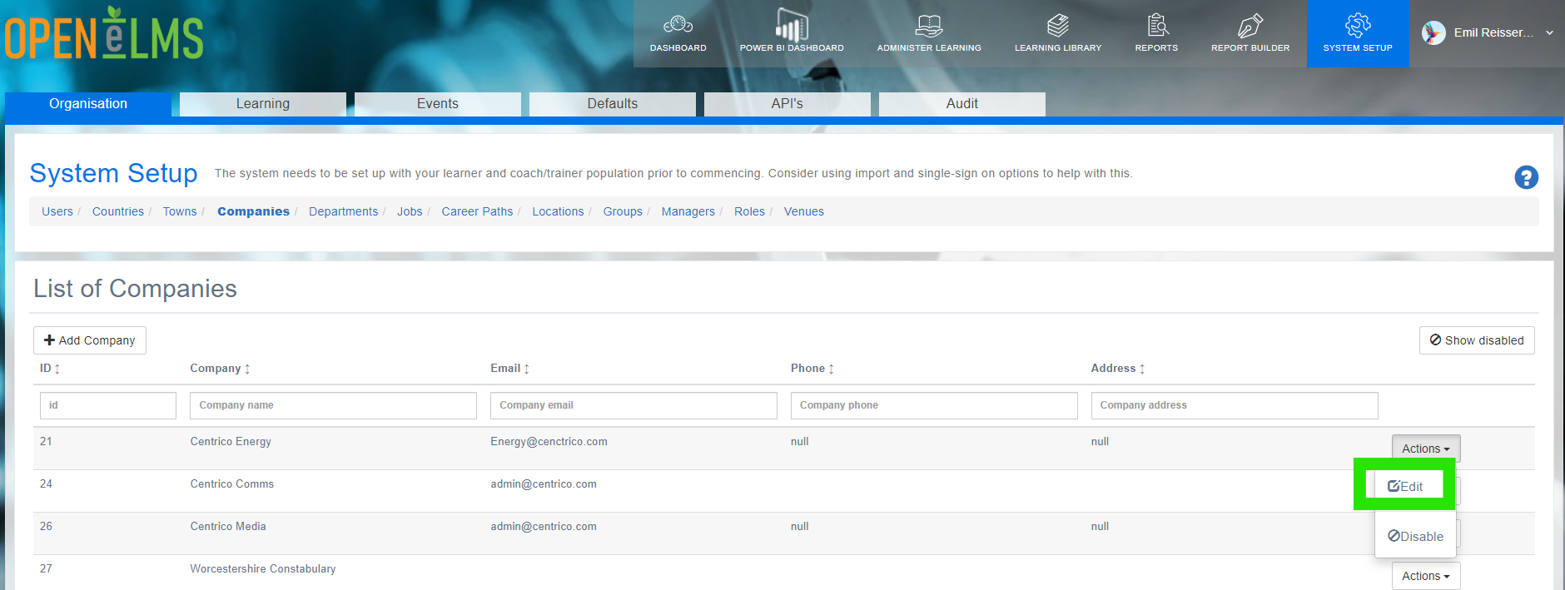Click the Show disabled button
The image size is (1565, 590).
pos(1477,340)
